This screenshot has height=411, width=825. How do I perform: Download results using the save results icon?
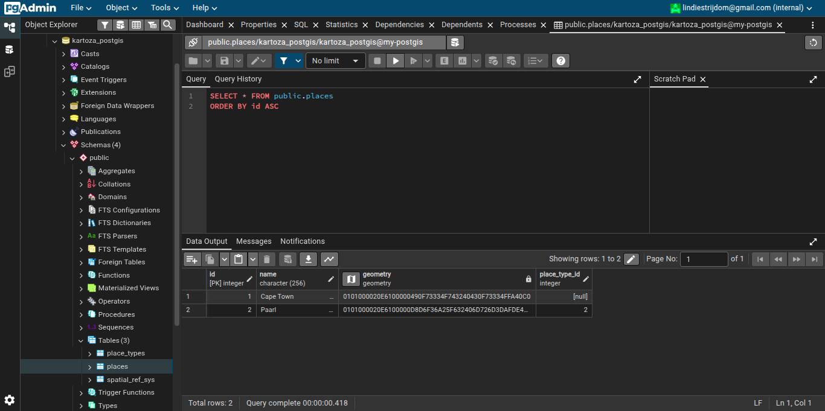click(x=308, y=260)
